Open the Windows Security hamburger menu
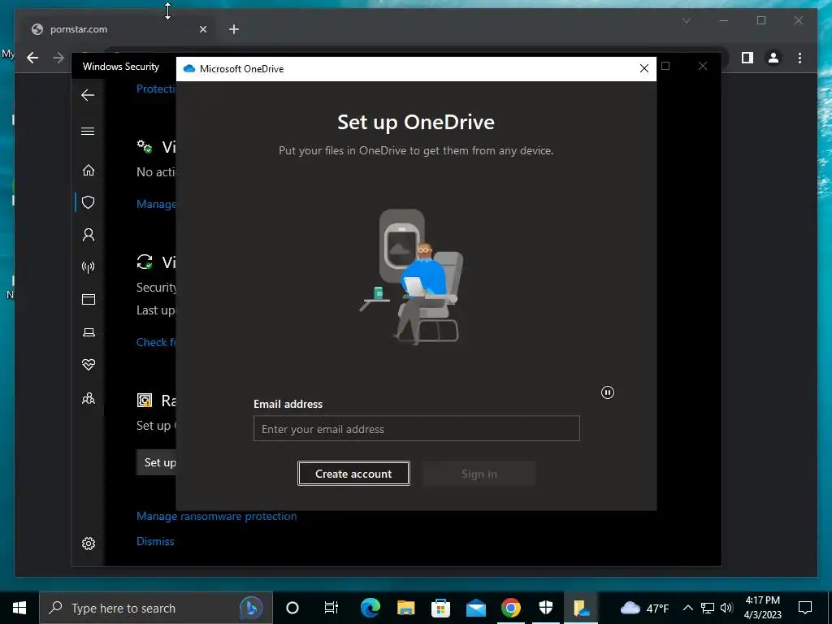832x624 pixels. click(x=88, y=131)
